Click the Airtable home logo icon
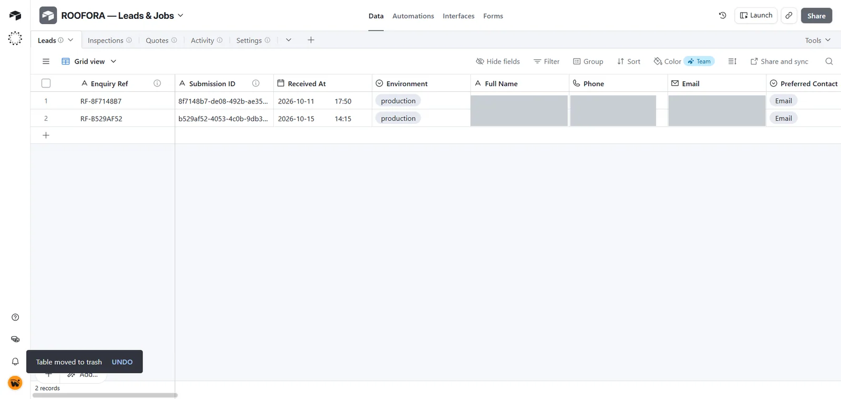841x399 pixels. tap(15, 16)
